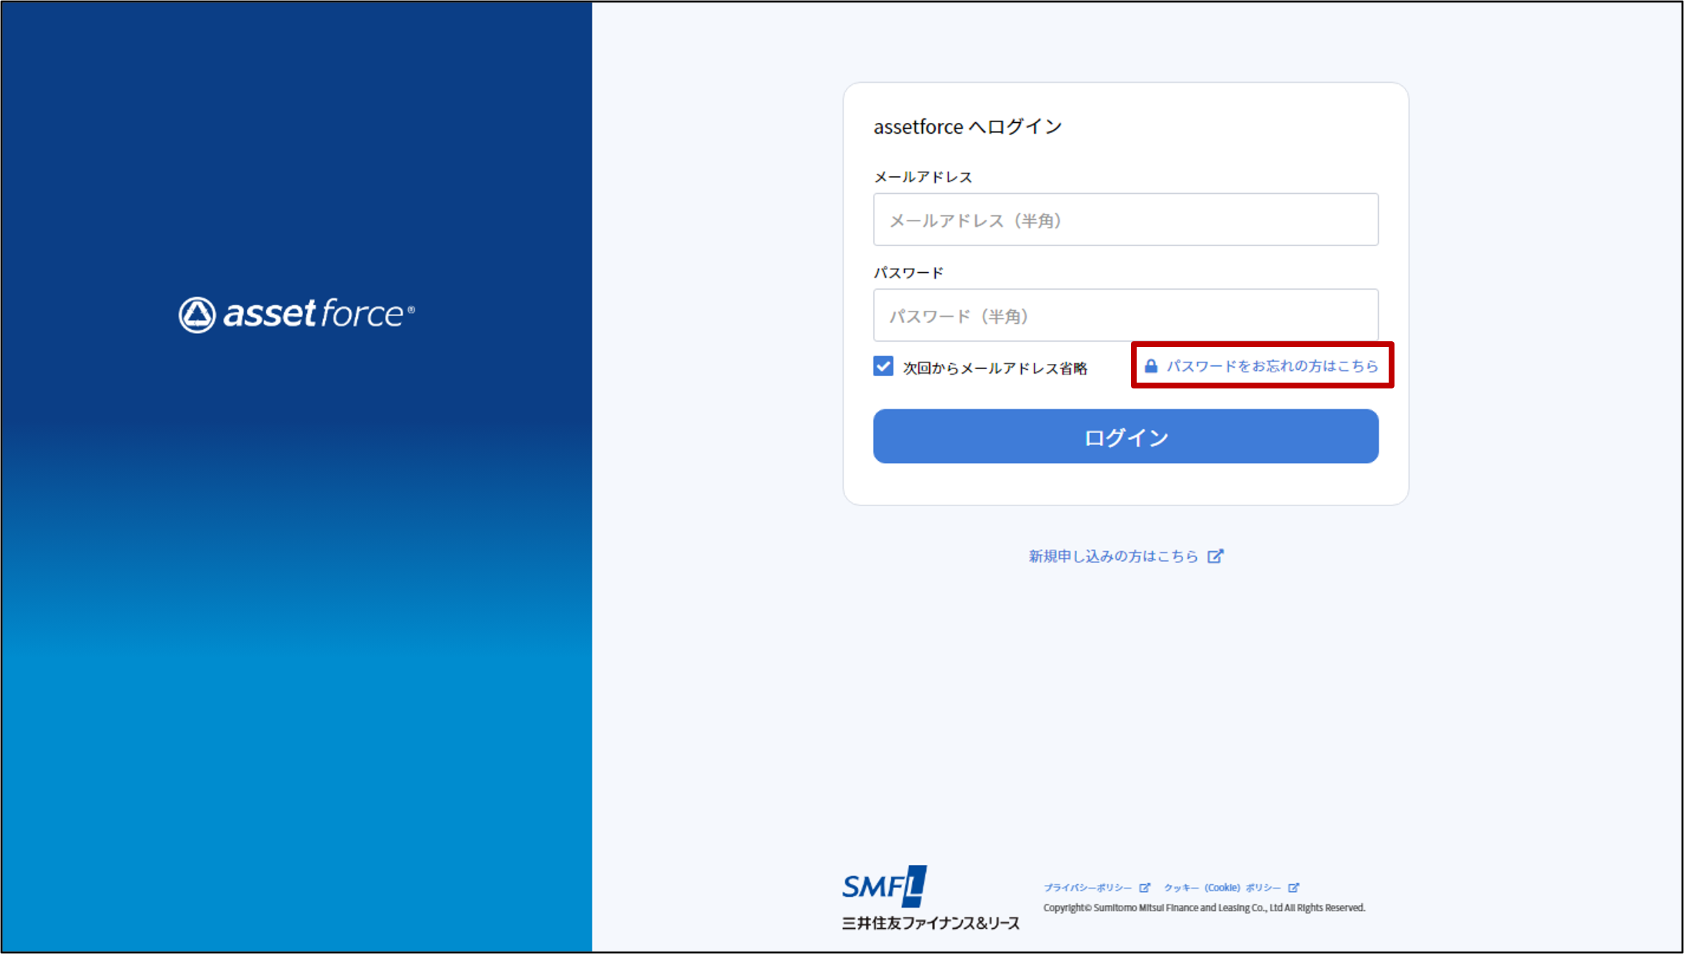
Task: Open the プライバシーポリシー footer link
Action: coord(1088,887)
